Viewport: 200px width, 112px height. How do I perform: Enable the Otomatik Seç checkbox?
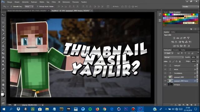[x=11, y=7]
